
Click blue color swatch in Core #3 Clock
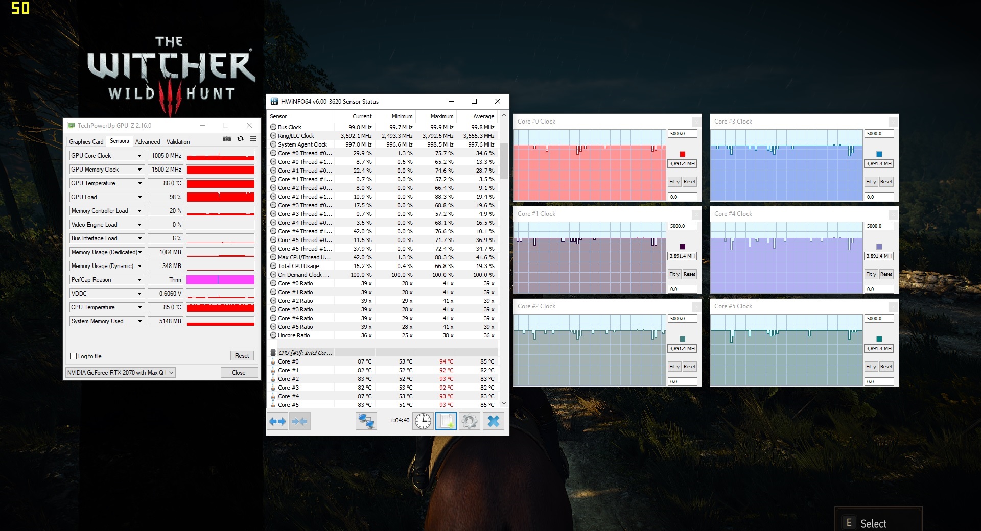[x=879, y=154]
